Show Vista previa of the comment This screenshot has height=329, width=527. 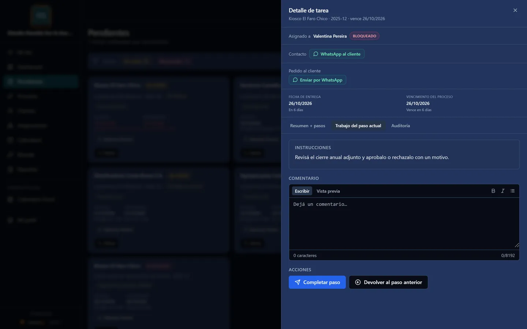coord(328,191)
